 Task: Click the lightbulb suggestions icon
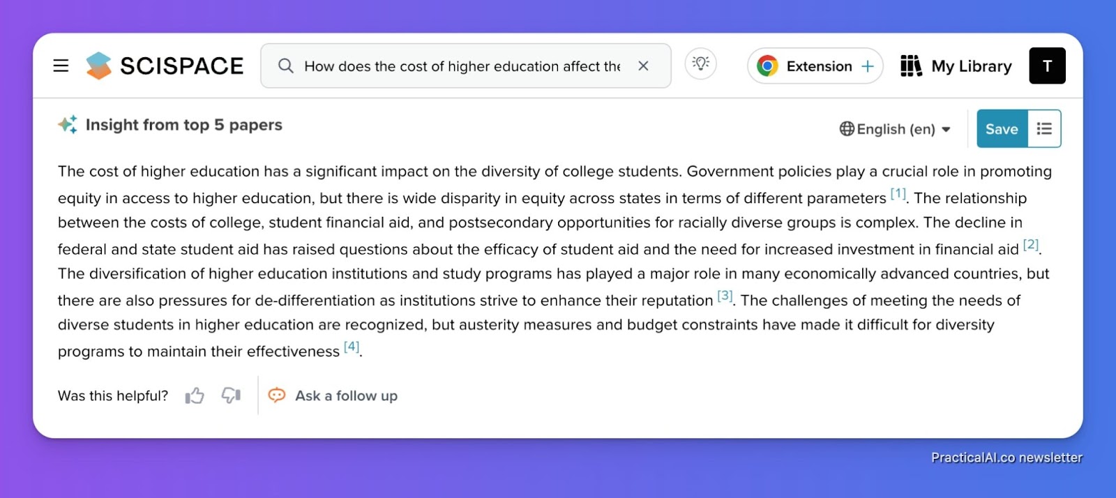pos(701,64)
